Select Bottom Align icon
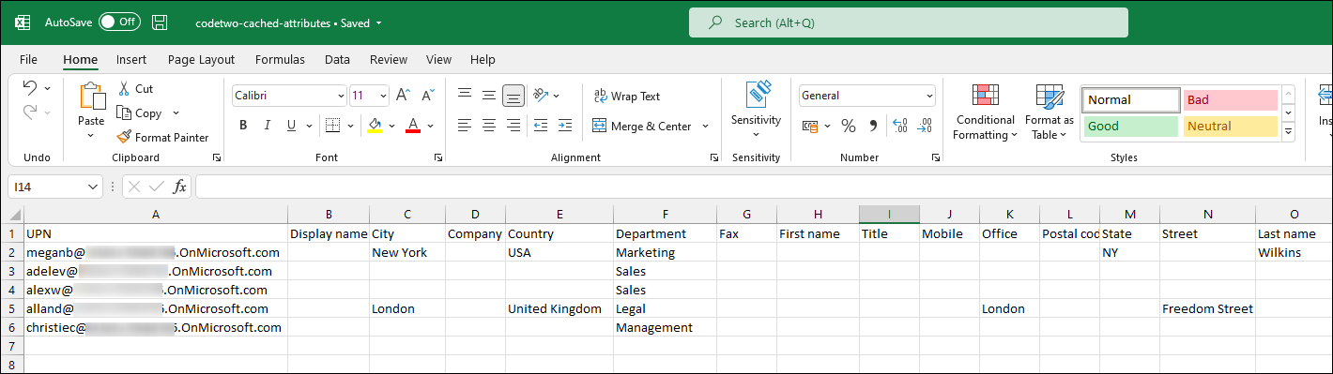Screen dimensions: 1333x374 pyautogui.click(x=513, y=96)
